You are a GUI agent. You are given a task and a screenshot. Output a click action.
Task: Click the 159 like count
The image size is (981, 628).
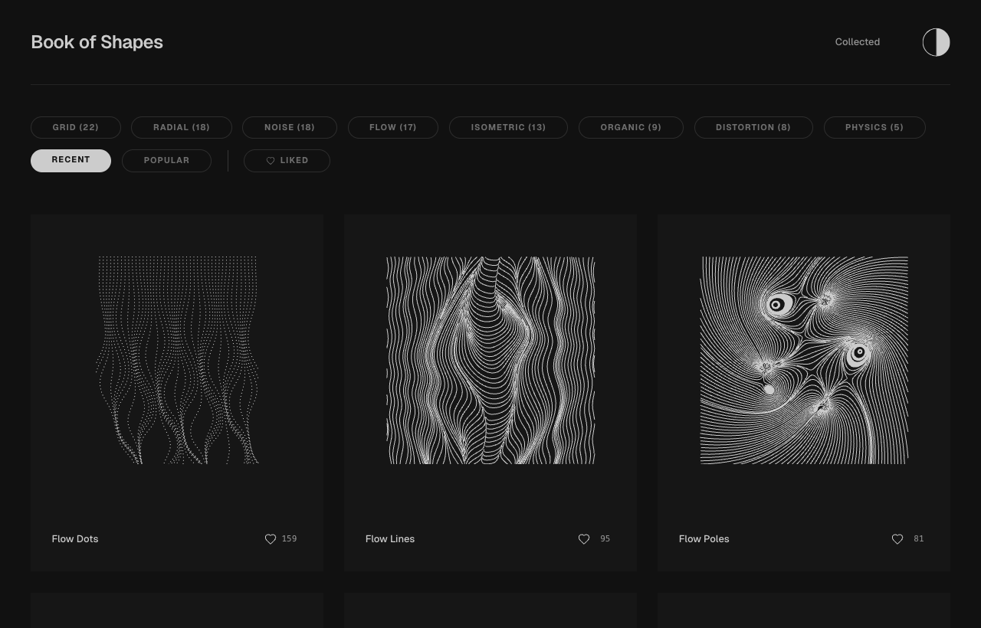click(289, 539)
